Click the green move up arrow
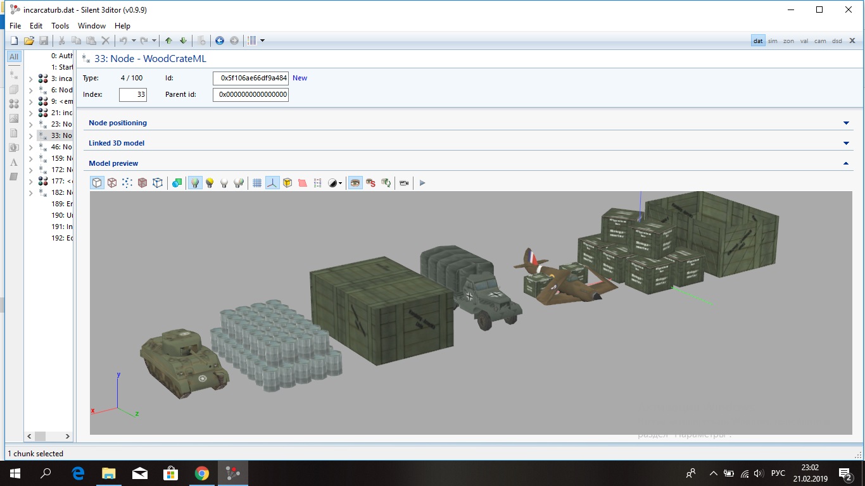The width and height of the screenshot is (865, 486). (168, 40)
